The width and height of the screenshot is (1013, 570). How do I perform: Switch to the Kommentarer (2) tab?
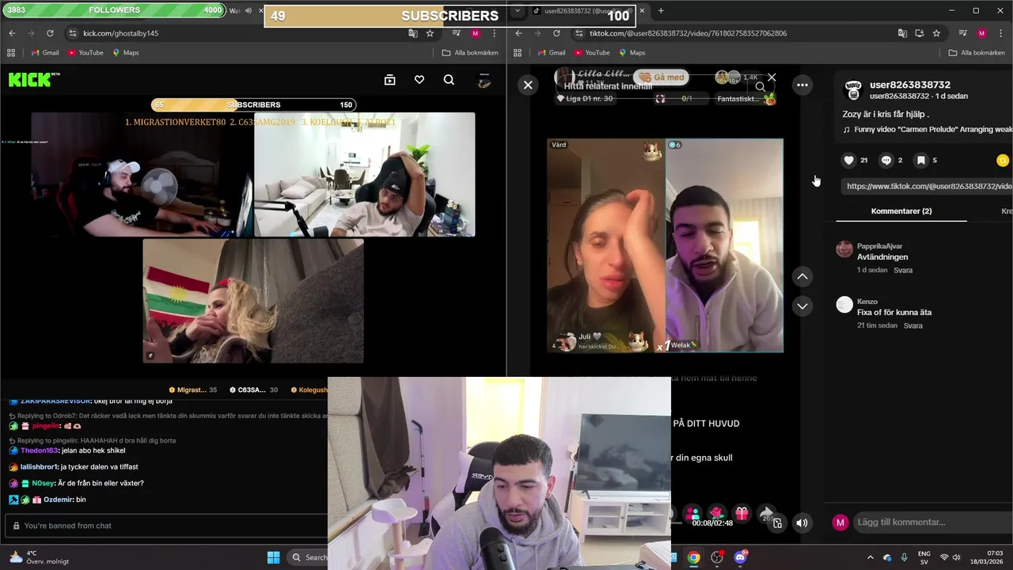(901, 211)
